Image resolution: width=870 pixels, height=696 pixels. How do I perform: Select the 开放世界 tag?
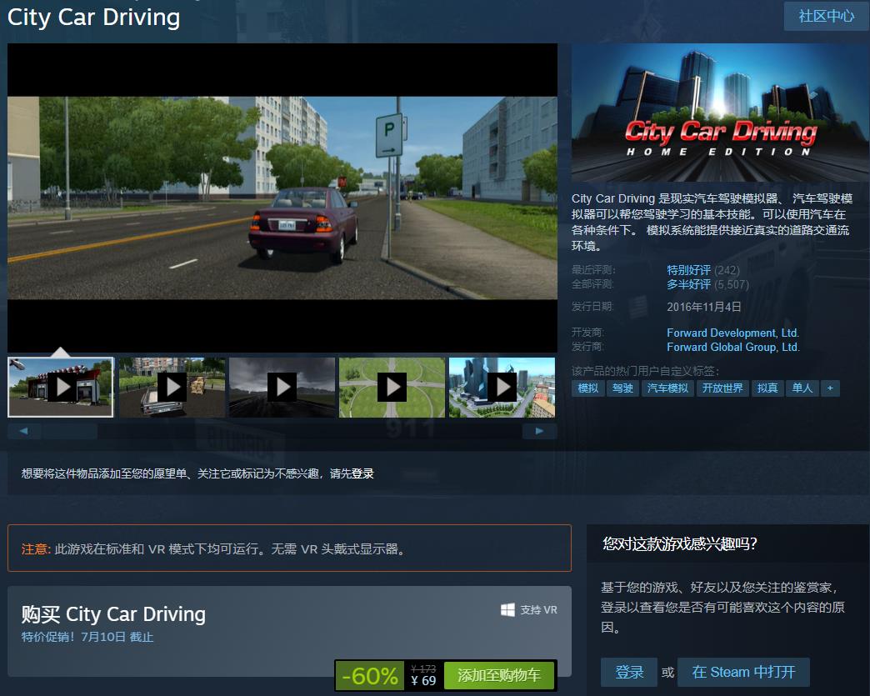(x=722, y=388)
